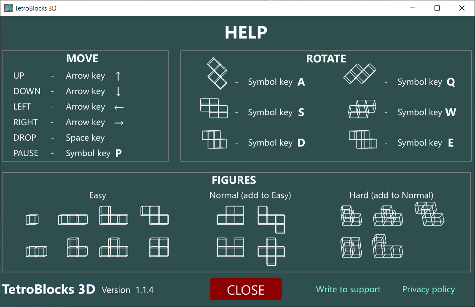The width and height of the screenshot is (475, 307).
Task: Click the left arrow icon in MOVE
Action: [x=119, y=107]
